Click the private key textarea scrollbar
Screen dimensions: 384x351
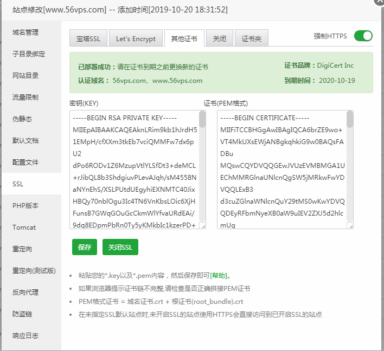[202, 119]
